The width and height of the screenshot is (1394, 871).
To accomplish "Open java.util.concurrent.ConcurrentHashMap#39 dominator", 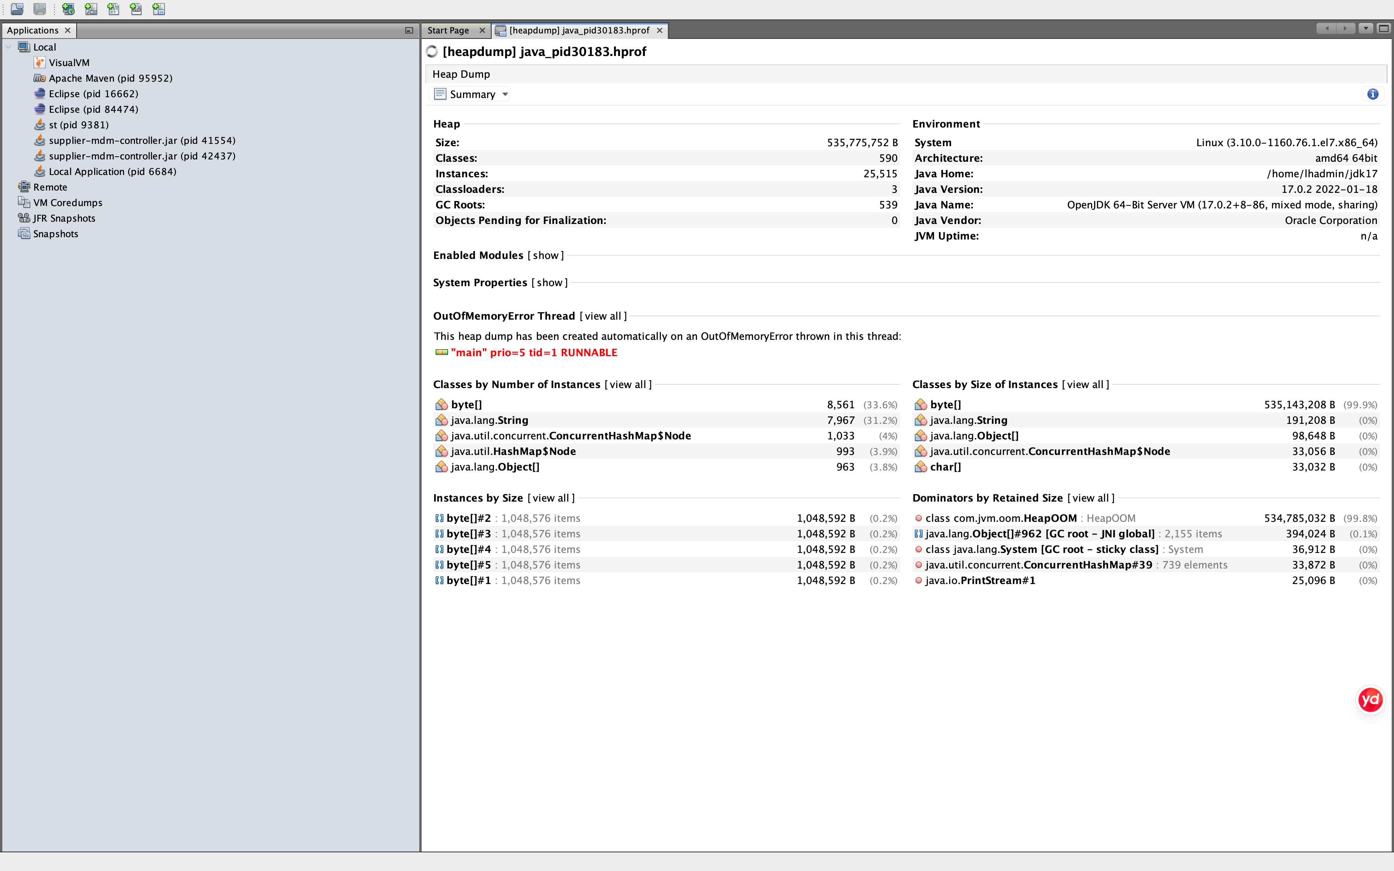I will (1038, 565).
